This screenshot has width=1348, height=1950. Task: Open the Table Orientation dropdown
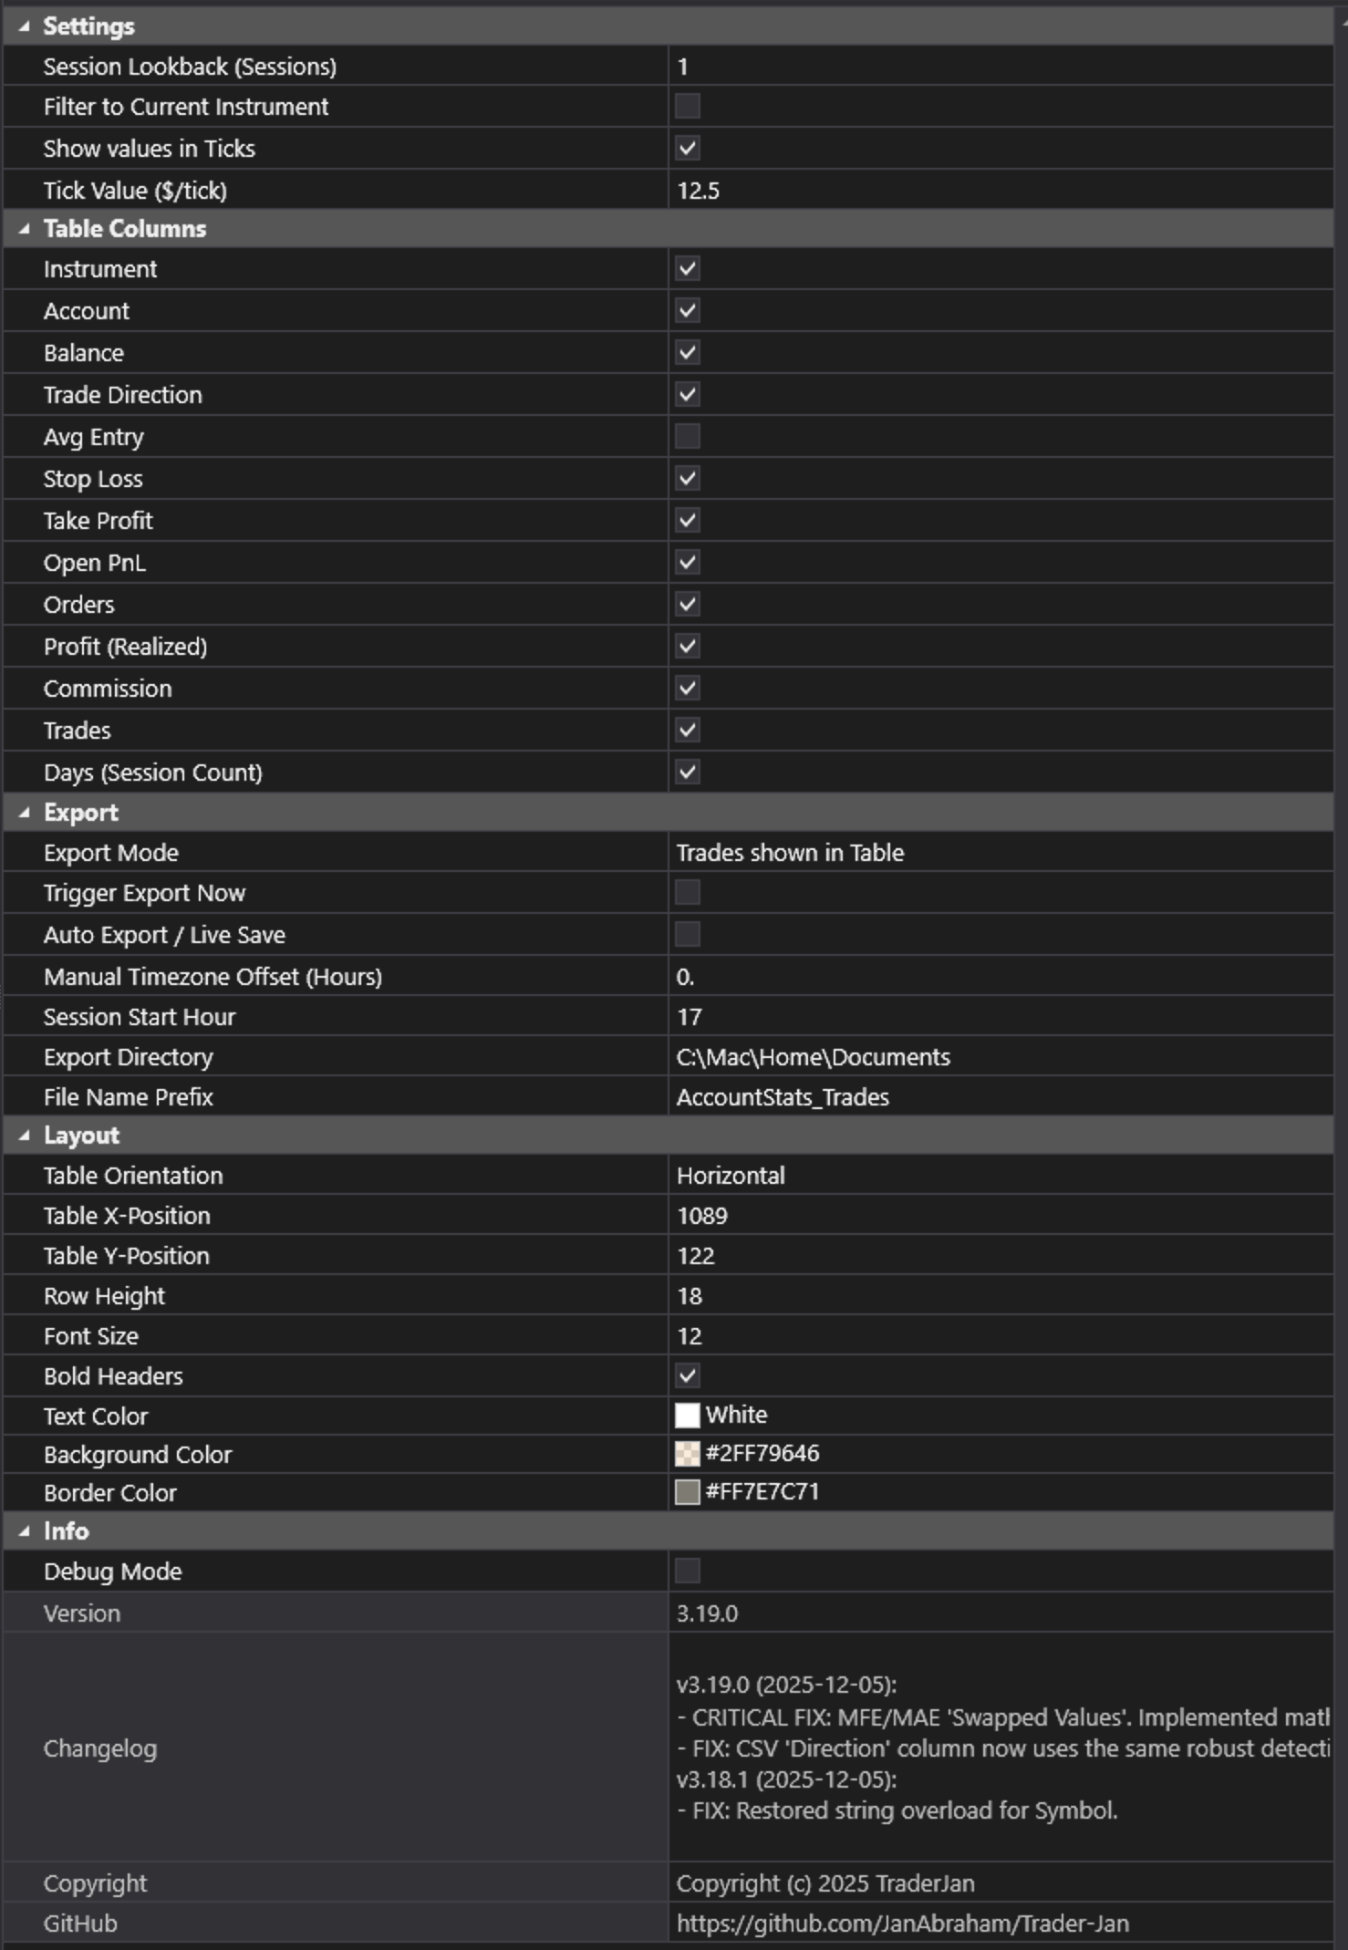pos(1000,1176)
